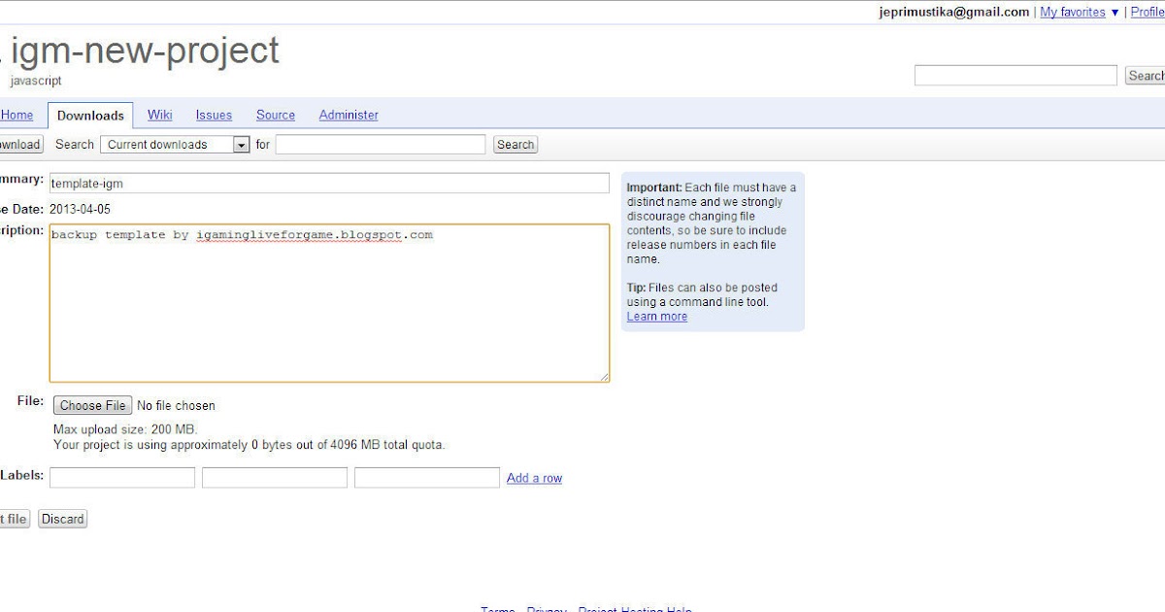Viewport: 1165px width, 612px height.
Task: Click the first Labels input field
Action: 122,478
